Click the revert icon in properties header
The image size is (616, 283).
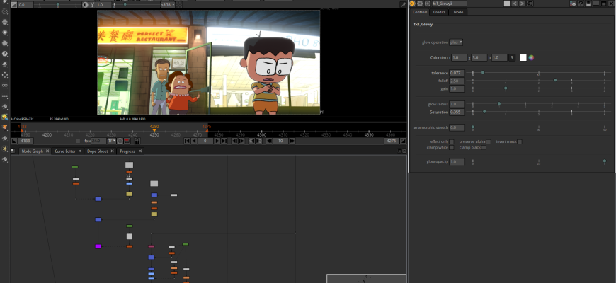click(x=530, y=4)
